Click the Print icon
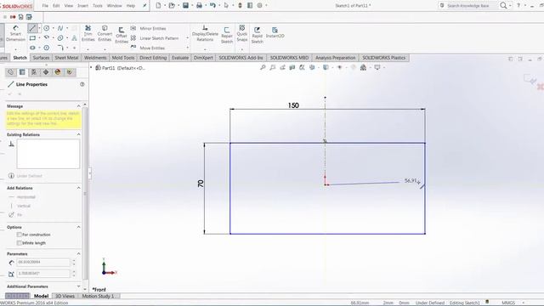 tap(199, 6)
